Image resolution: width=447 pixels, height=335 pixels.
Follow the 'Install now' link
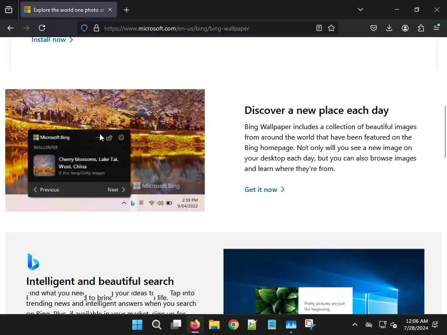point(52,40)
